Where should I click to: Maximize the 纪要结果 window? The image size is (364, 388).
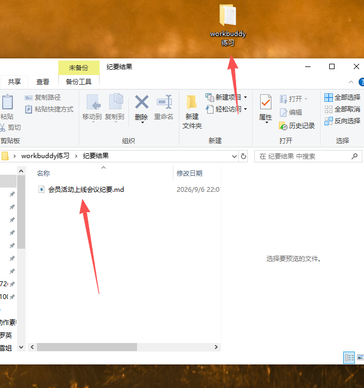(x=332, y=66)
